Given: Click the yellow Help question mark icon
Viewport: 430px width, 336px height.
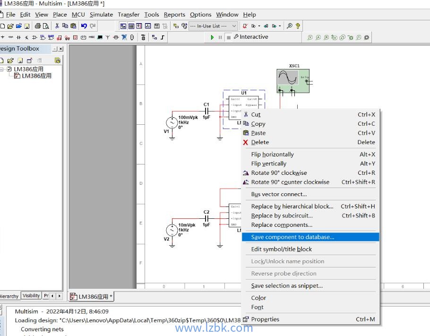Looking at the screenshot, I should 298,26.
